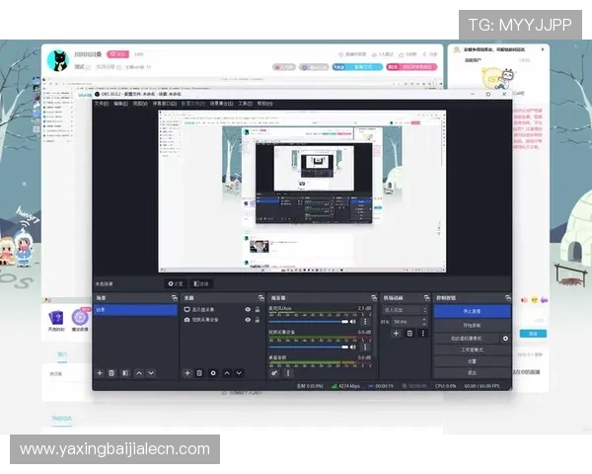Open three-dot menu for 视频采集设备 audio channel
Image resolution: width=592 pixels, height=474 pixels.
365,347
